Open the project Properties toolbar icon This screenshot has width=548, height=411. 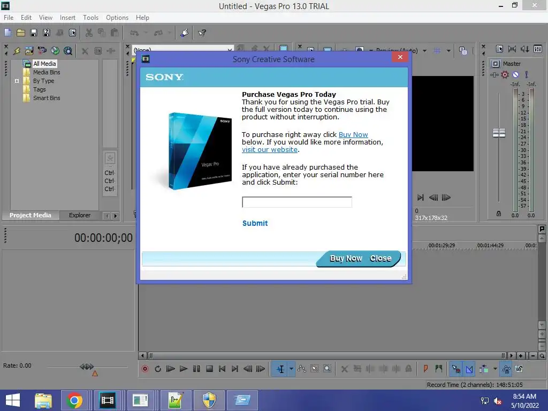(x=72, y=33)
